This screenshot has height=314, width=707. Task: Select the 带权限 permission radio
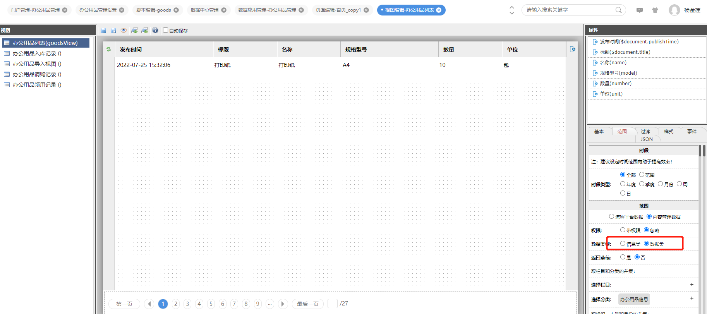tap(623, 230)
